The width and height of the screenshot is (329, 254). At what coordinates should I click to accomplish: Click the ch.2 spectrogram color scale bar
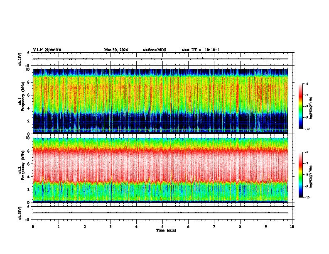coord(300,175)
